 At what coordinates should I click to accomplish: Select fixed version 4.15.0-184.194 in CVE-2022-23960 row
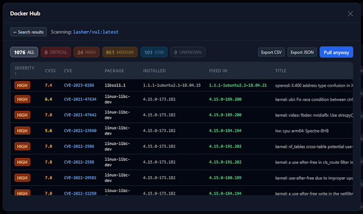click(x=225, y=131)
